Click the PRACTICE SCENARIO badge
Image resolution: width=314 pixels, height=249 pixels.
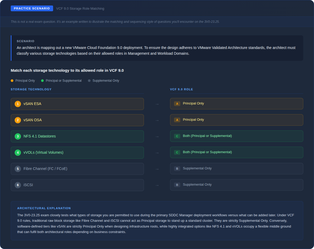click(x=32, y=8)
